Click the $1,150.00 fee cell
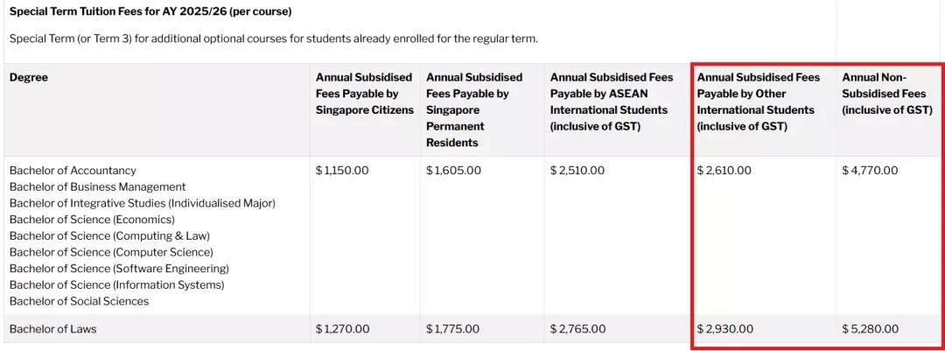Image resolution: width=945 pixels, height=351 pixels. (x=342, y=171)
